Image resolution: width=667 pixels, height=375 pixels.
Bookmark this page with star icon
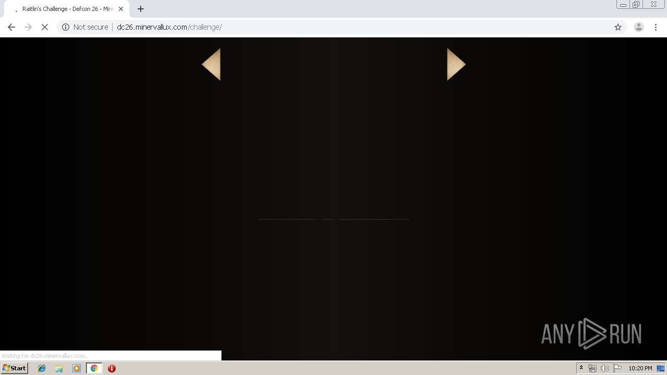[618, 27]
